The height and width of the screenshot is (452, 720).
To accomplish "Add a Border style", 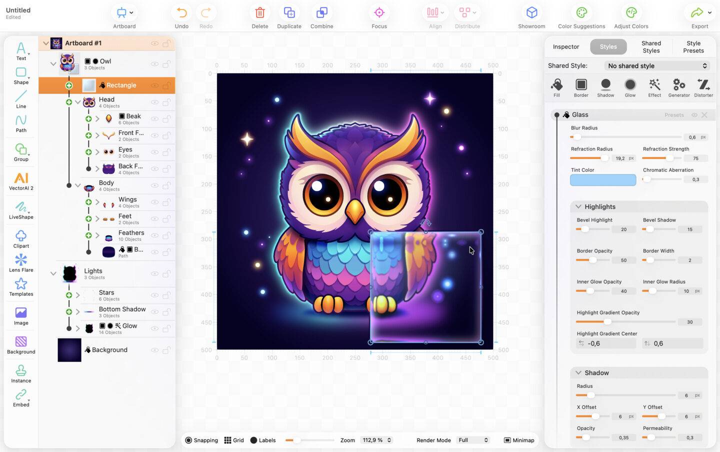I will tap(581, 87).
